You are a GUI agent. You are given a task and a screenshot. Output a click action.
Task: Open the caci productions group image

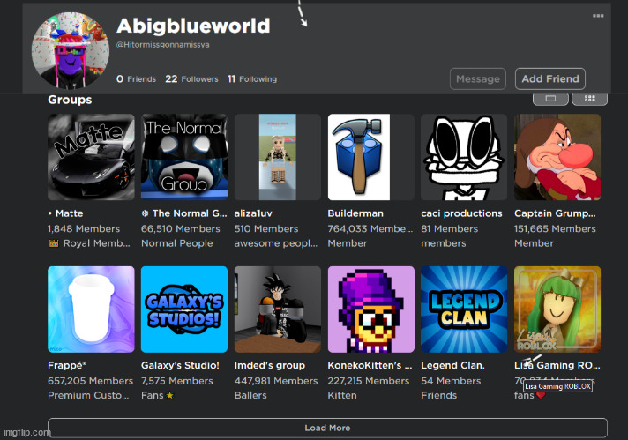click(x=464, y=157)
